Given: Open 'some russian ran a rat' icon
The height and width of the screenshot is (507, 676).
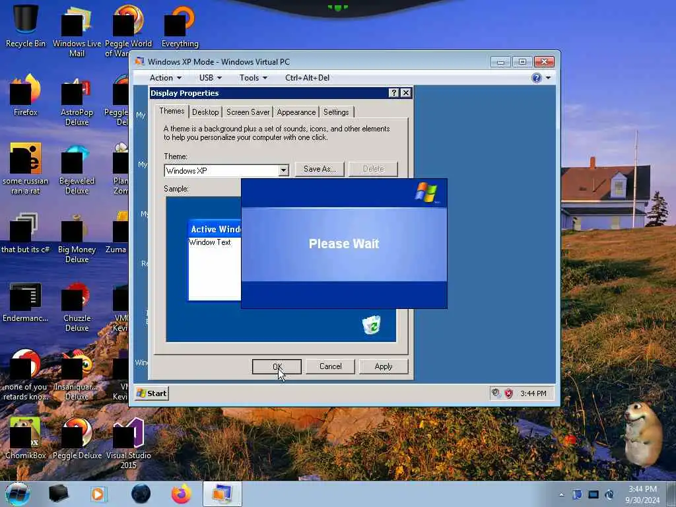Looking at the screenshot, I should point(26,168).
